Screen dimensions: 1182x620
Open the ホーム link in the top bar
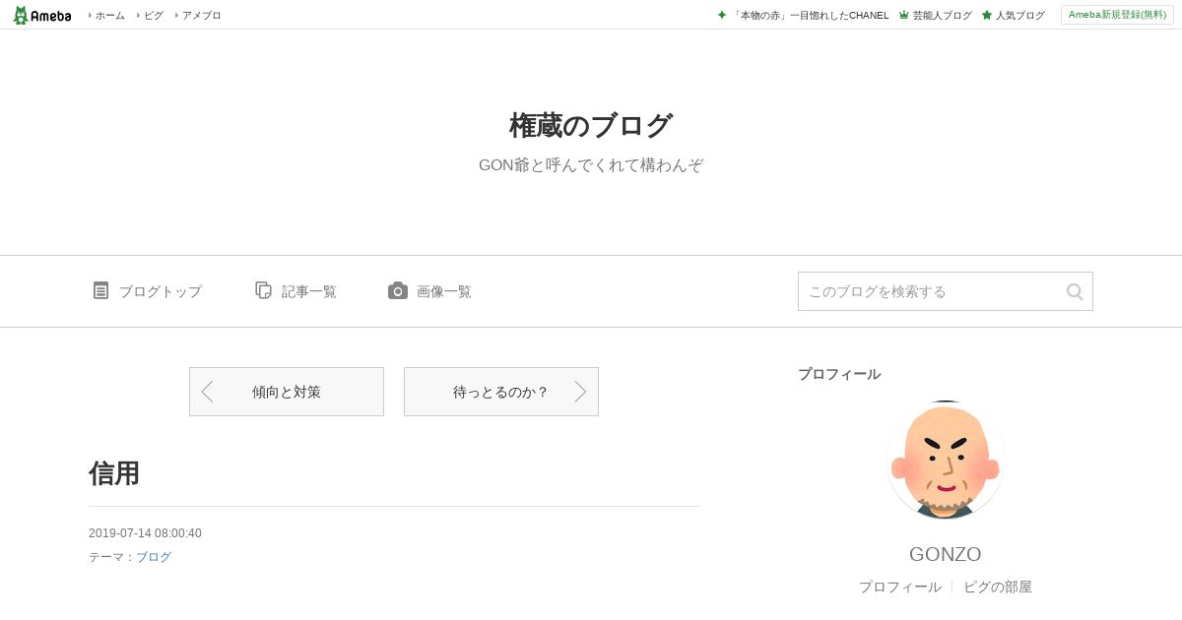point(109,16)
